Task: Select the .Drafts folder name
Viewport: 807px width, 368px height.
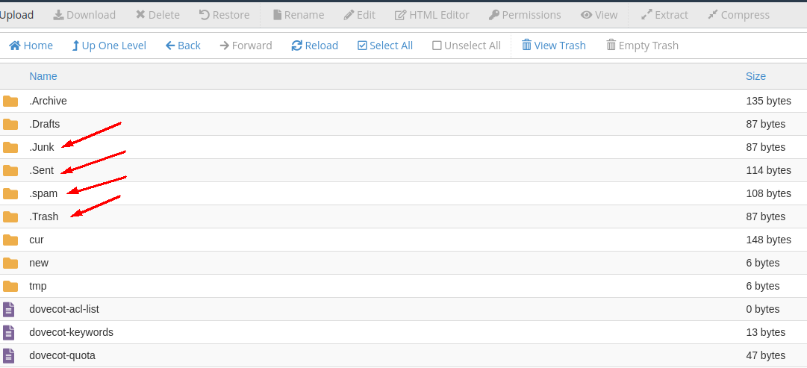Action: coord(44,124)
